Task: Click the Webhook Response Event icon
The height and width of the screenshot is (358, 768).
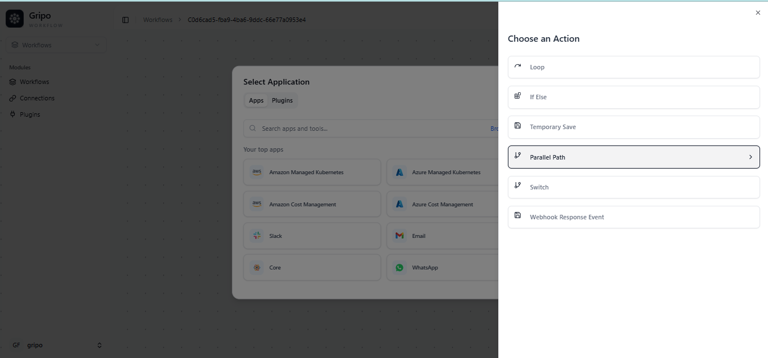Action: tap(517, 216)
